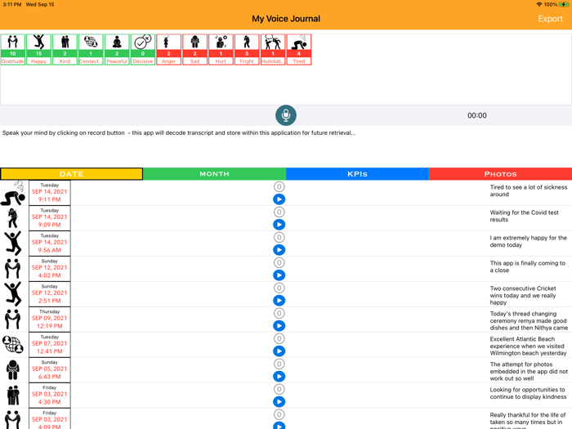Viewport: 572px width, 429px height.
Task: Tap sad icon on Sep 05 6:43 PM row
Action: [13, 370]
